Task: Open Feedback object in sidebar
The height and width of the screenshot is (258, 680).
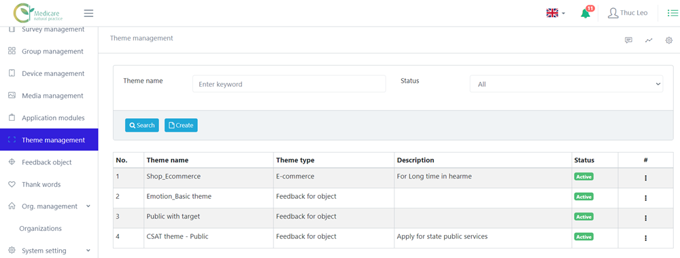Action: (x=49, y=162)
